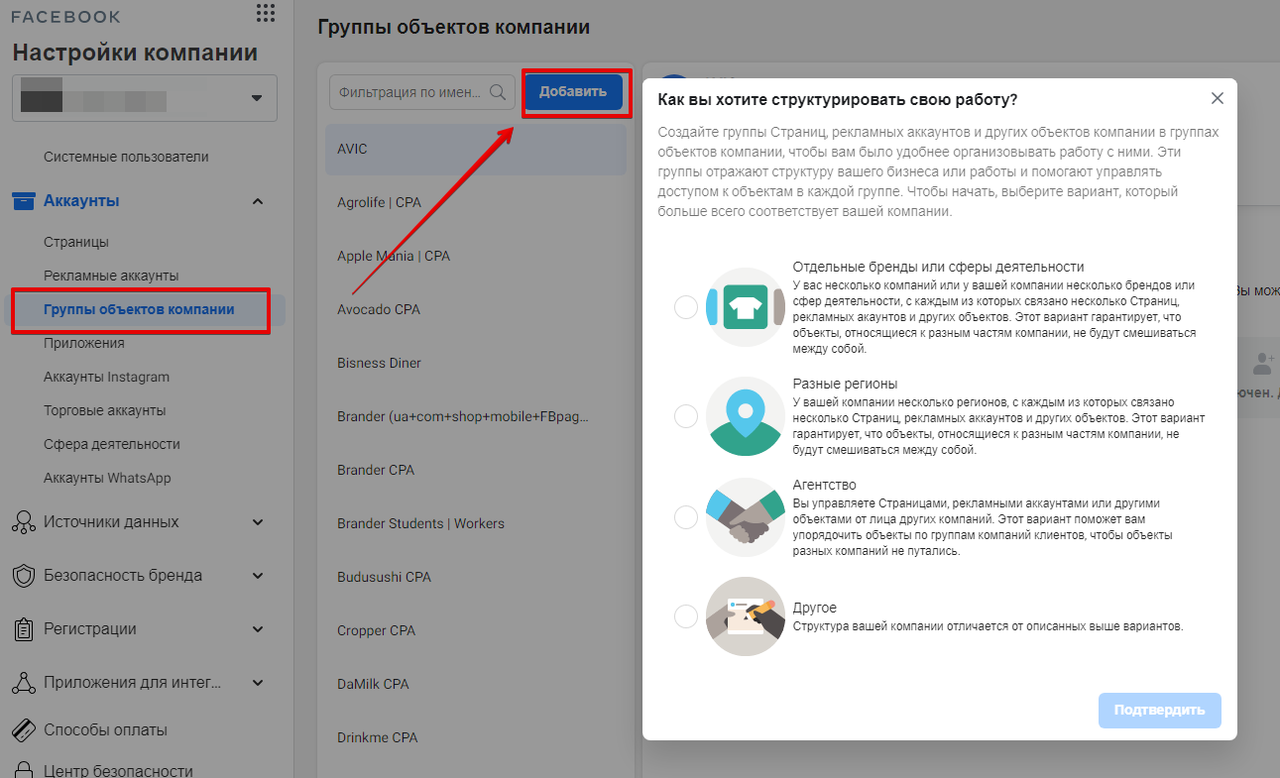This screenshot has height=778, width=1280.
Task: Click the Integrations apps icon in sidebar
Action: tap(23, 683)
